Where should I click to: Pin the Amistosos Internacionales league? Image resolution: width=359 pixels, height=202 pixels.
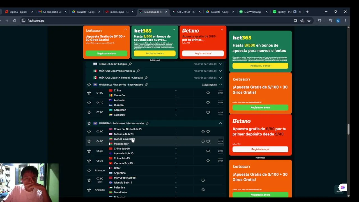tap(148, 123)
